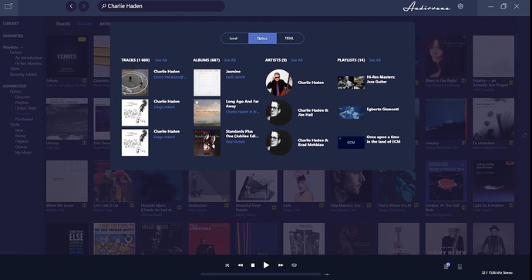See all Playlists results
This screenshot has height=280, width=532.
375,60
